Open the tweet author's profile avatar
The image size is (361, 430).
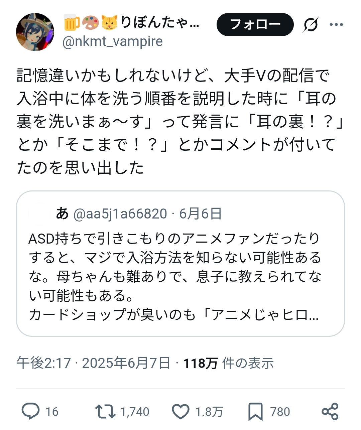coord(35,32)
